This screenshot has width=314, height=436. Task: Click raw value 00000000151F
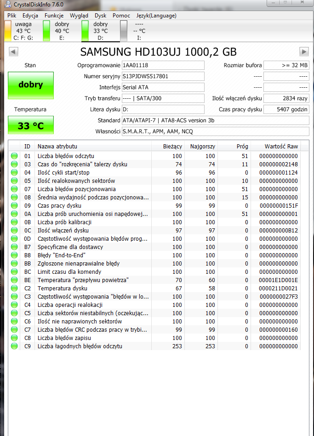(279, 206)
